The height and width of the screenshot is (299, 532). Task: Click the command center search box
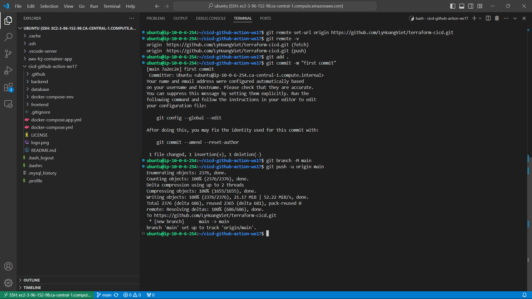click(x=275, y=6)
